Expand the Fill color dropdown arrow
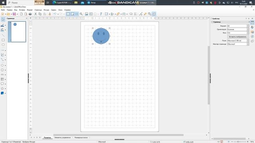 click(x=5, y=30)
